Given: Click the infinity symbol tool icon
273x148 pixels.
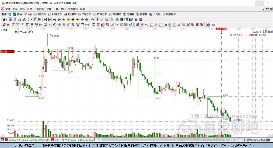Looking at the screenshot, I should [213, 25].
